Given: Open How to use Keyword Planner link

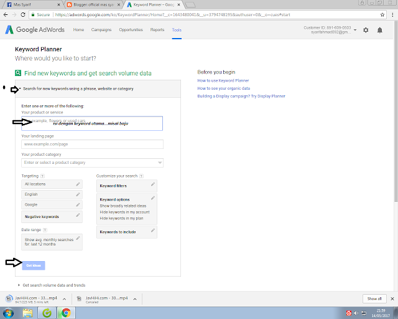Looking at the screenshot, I should (223, 80).
